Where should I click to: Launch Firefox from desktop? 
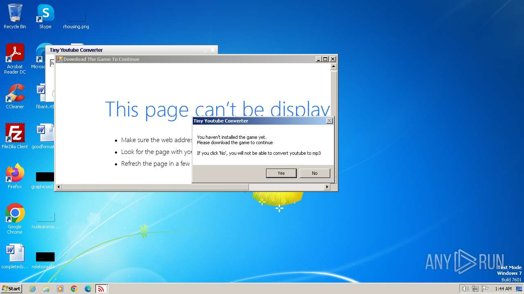[x=15, y=176]
